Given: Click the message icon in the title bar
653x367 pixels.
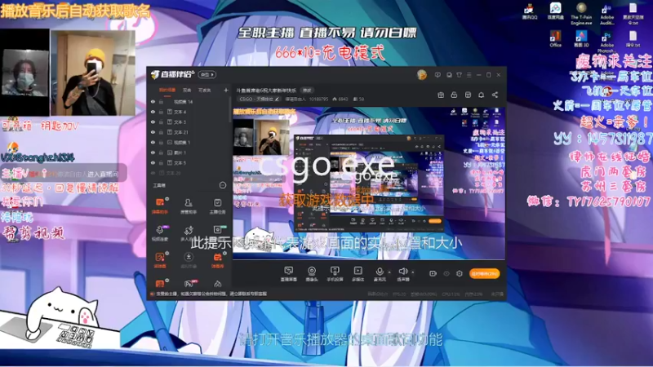Looking at the screenshot, I should click(x=449, y=75).
